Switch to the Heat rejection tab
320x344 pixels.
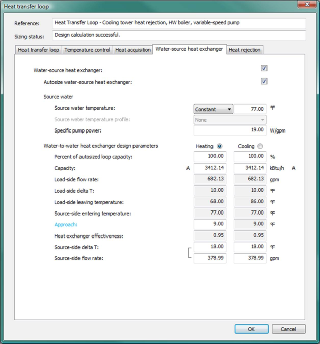click(245, 50)
